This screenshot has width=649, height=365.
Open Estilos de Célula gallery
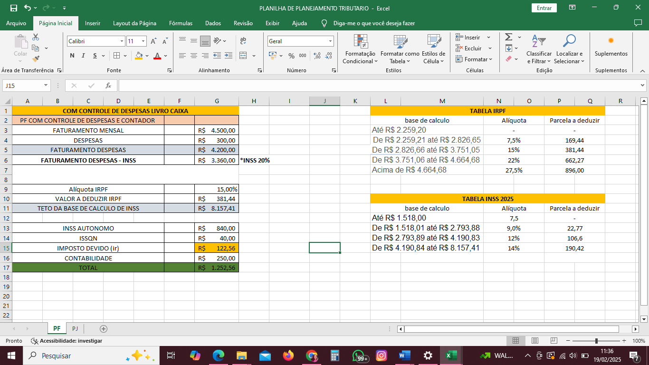(x=433, y=49)
